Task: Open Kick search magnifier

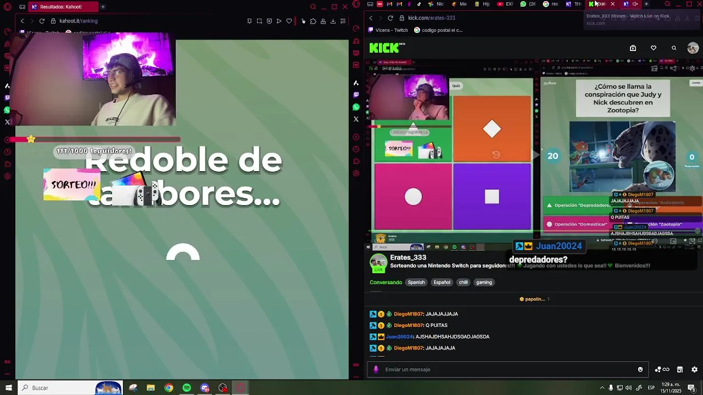Action: [674, 48]
